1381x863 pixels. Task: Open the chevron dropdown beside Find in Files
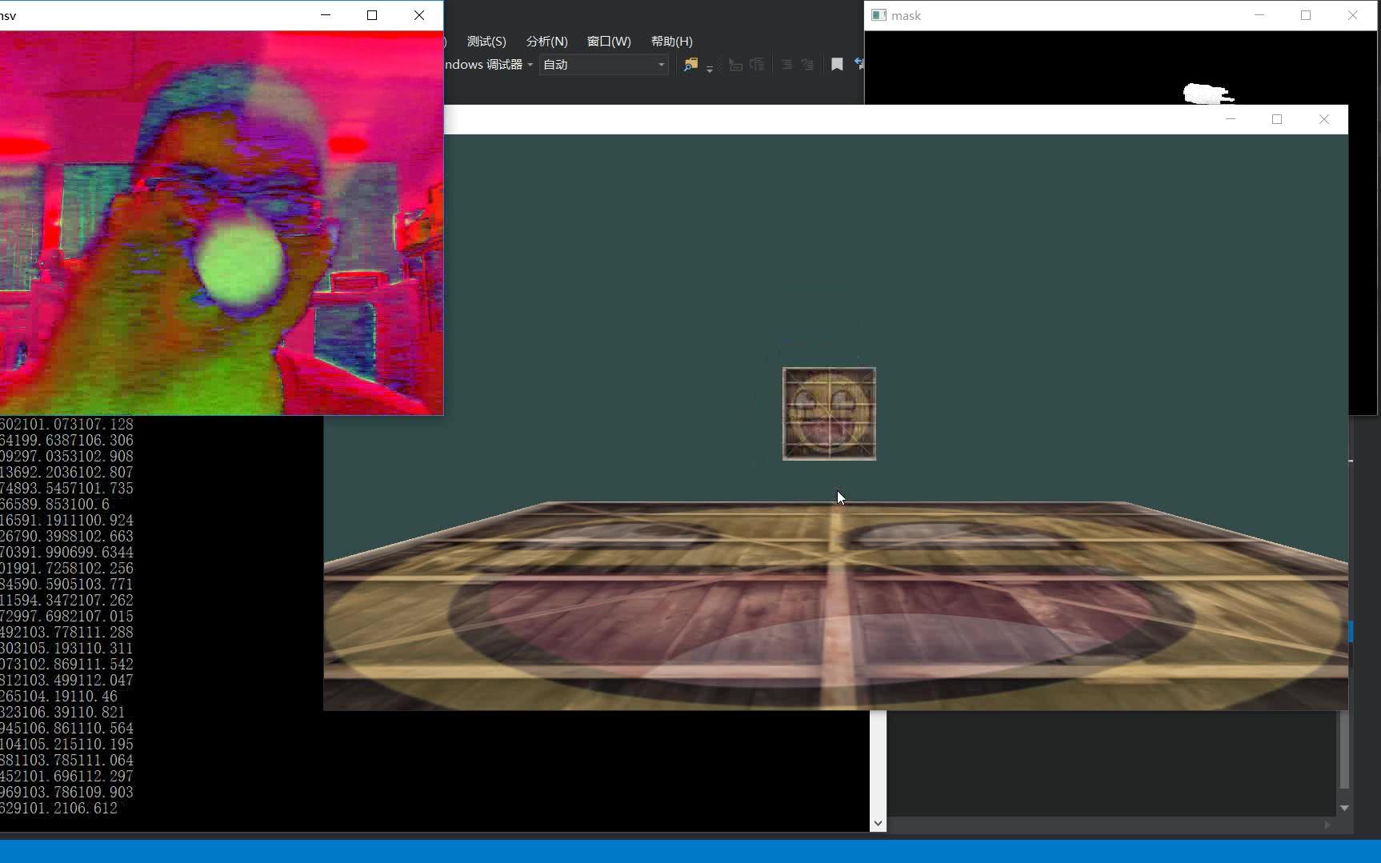click(709, 69)
